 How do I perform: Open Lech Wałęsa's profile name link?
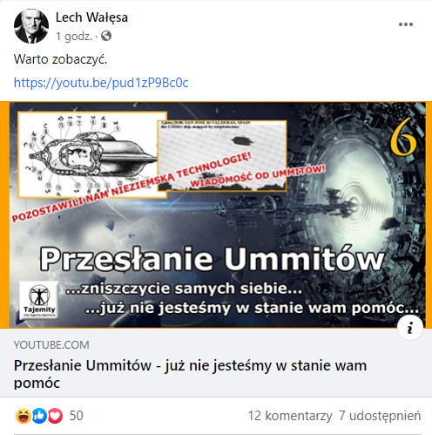(x=91, y=17)
